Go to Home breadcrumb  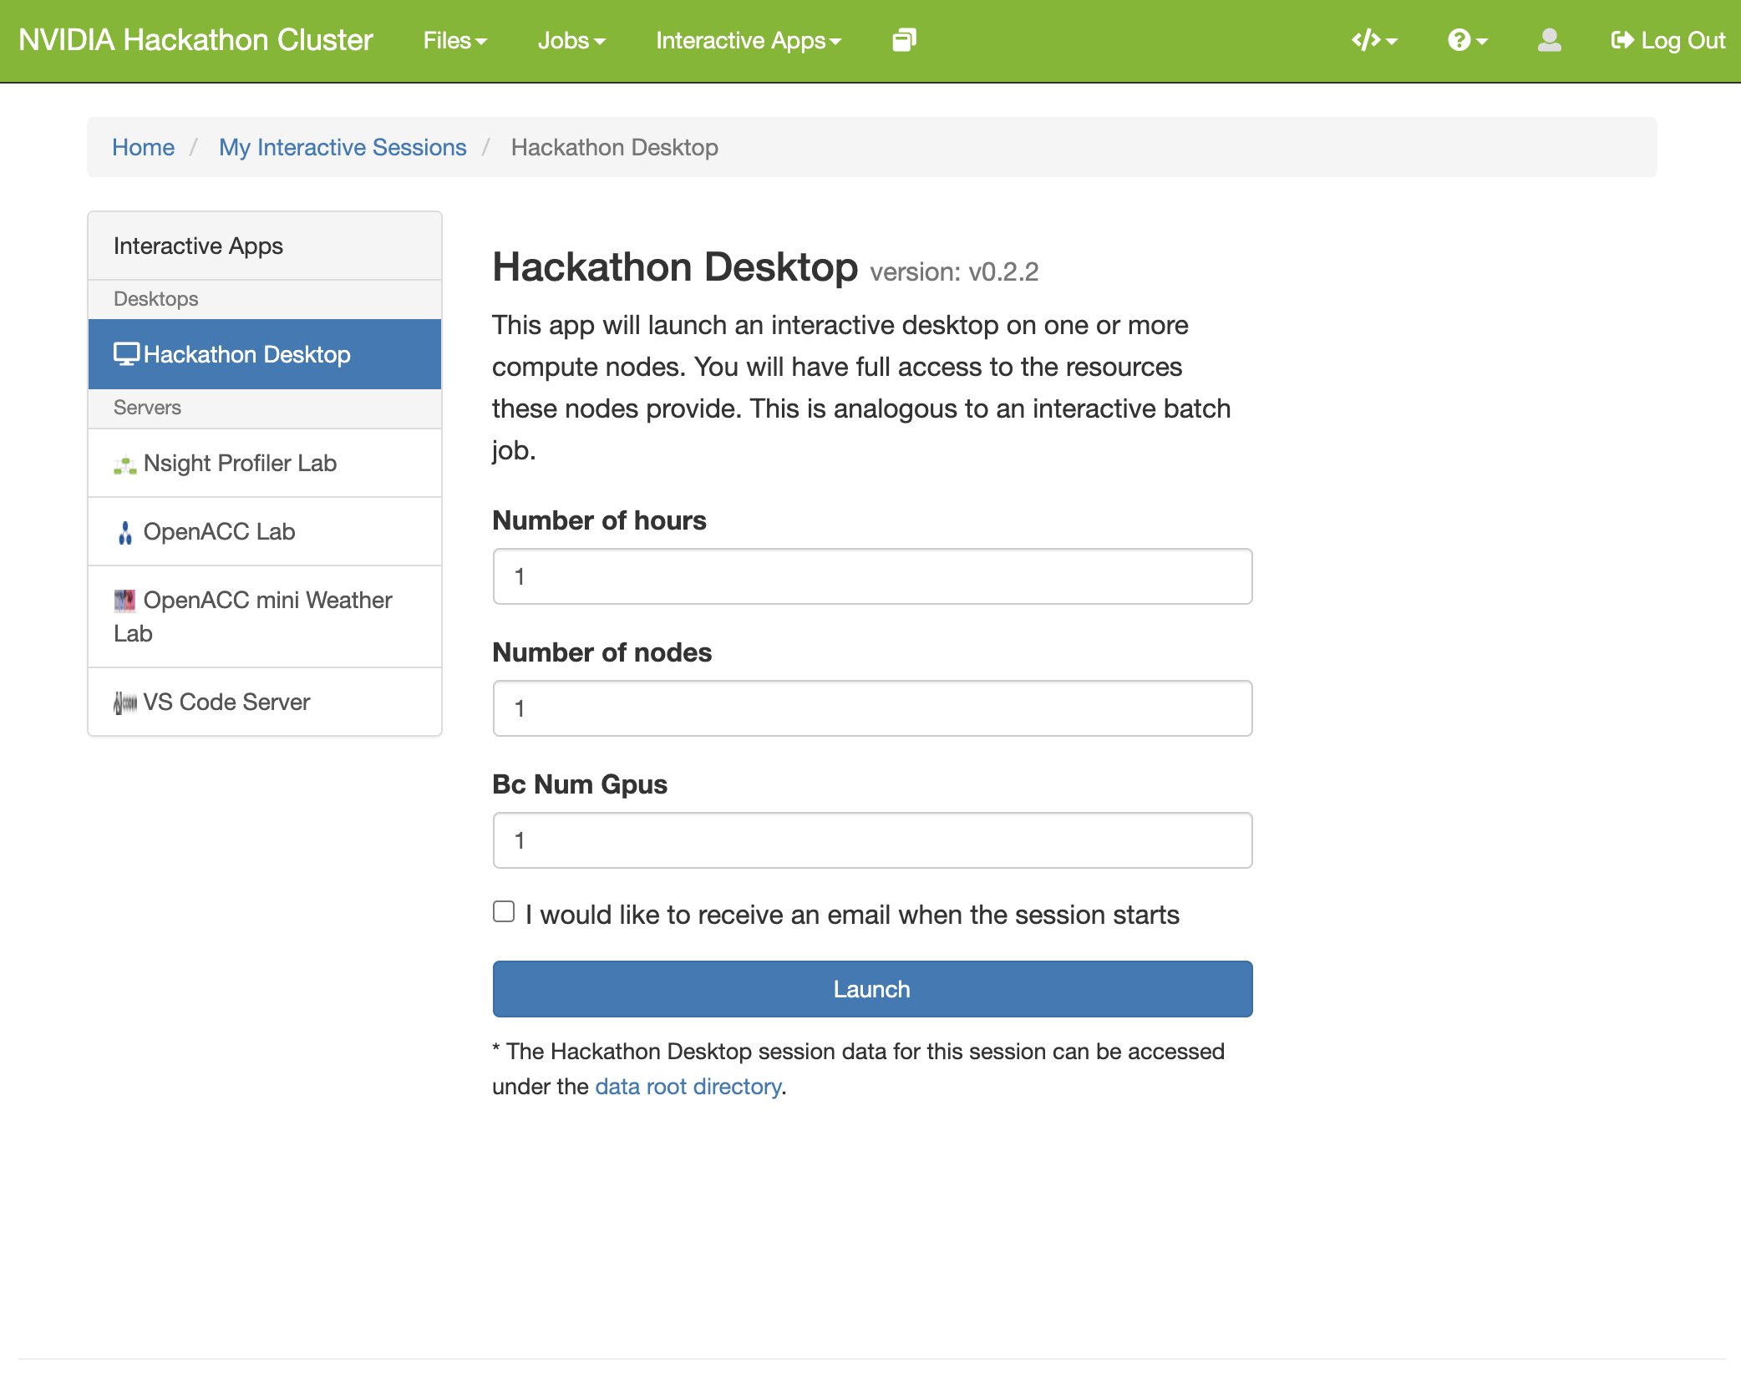click(143, 147)
